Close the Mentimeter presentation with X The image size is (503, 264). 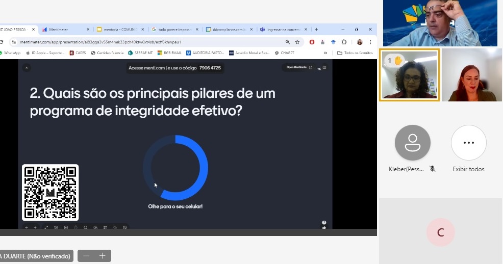point(27,67)
